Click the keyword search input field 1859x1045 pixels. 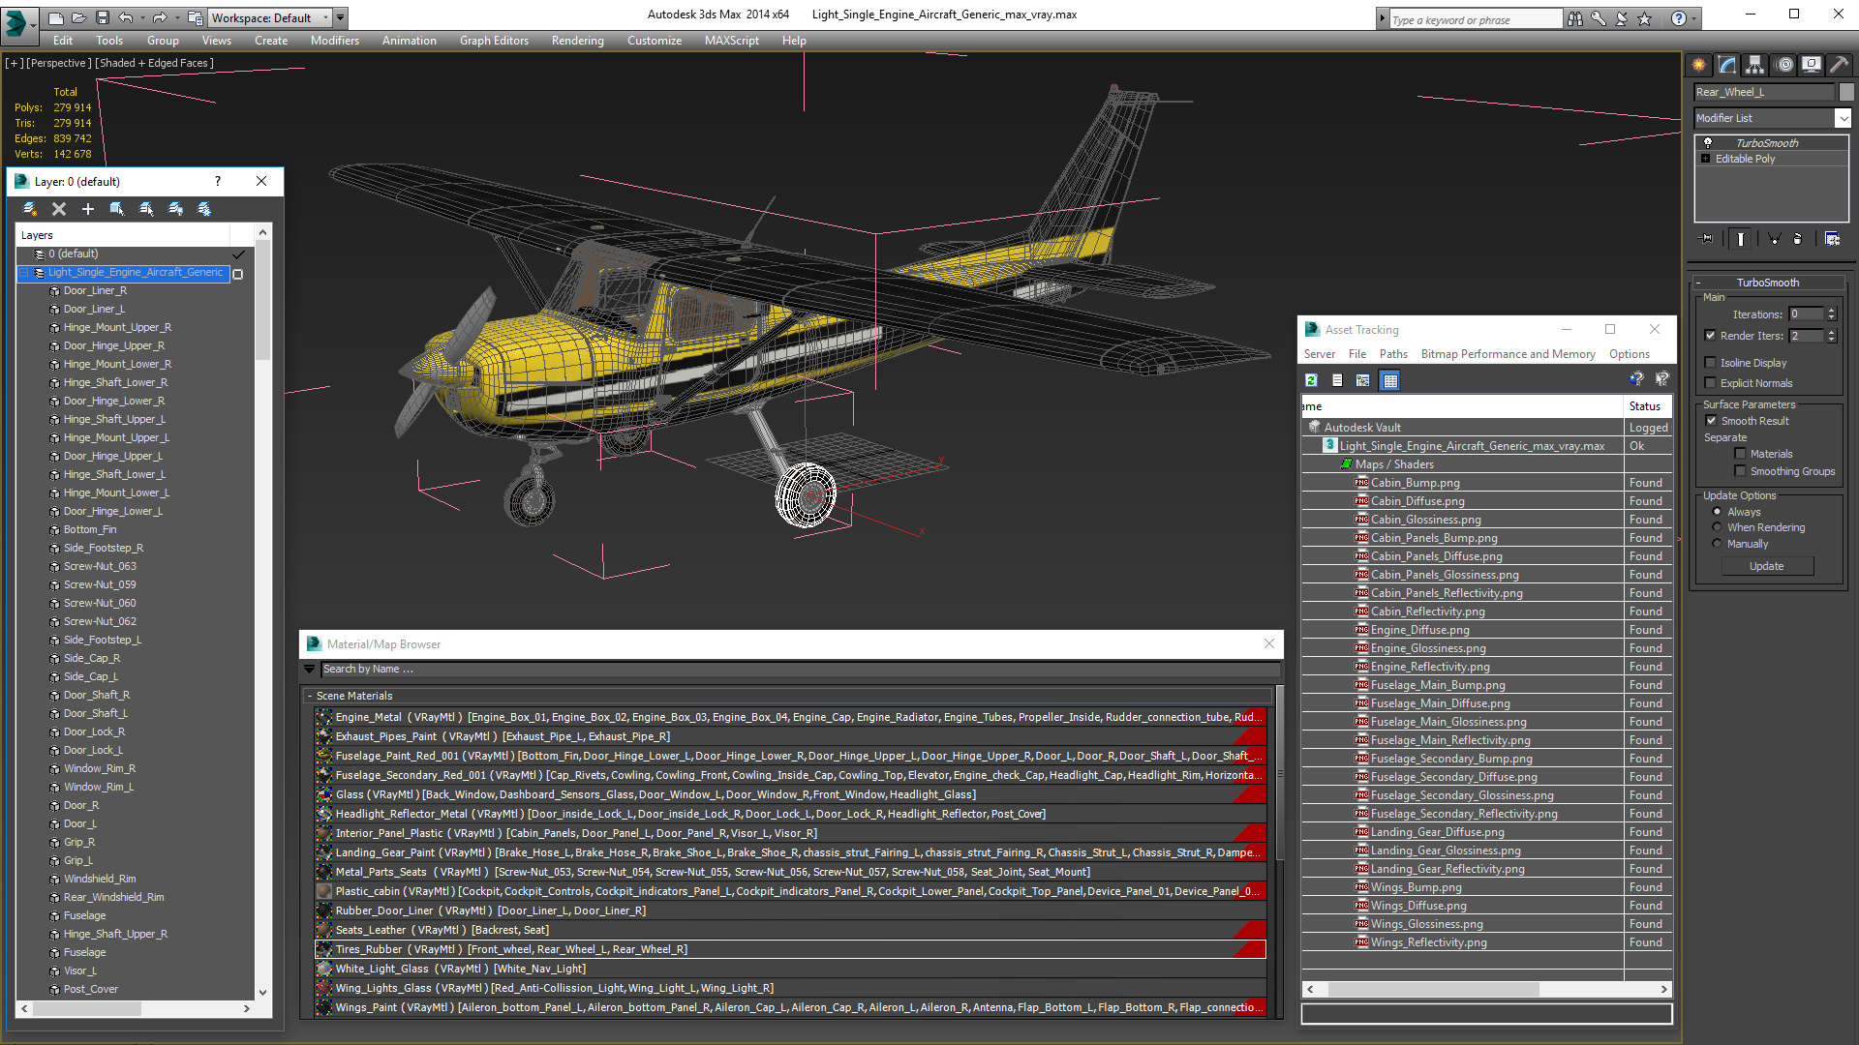point(1475,19)
